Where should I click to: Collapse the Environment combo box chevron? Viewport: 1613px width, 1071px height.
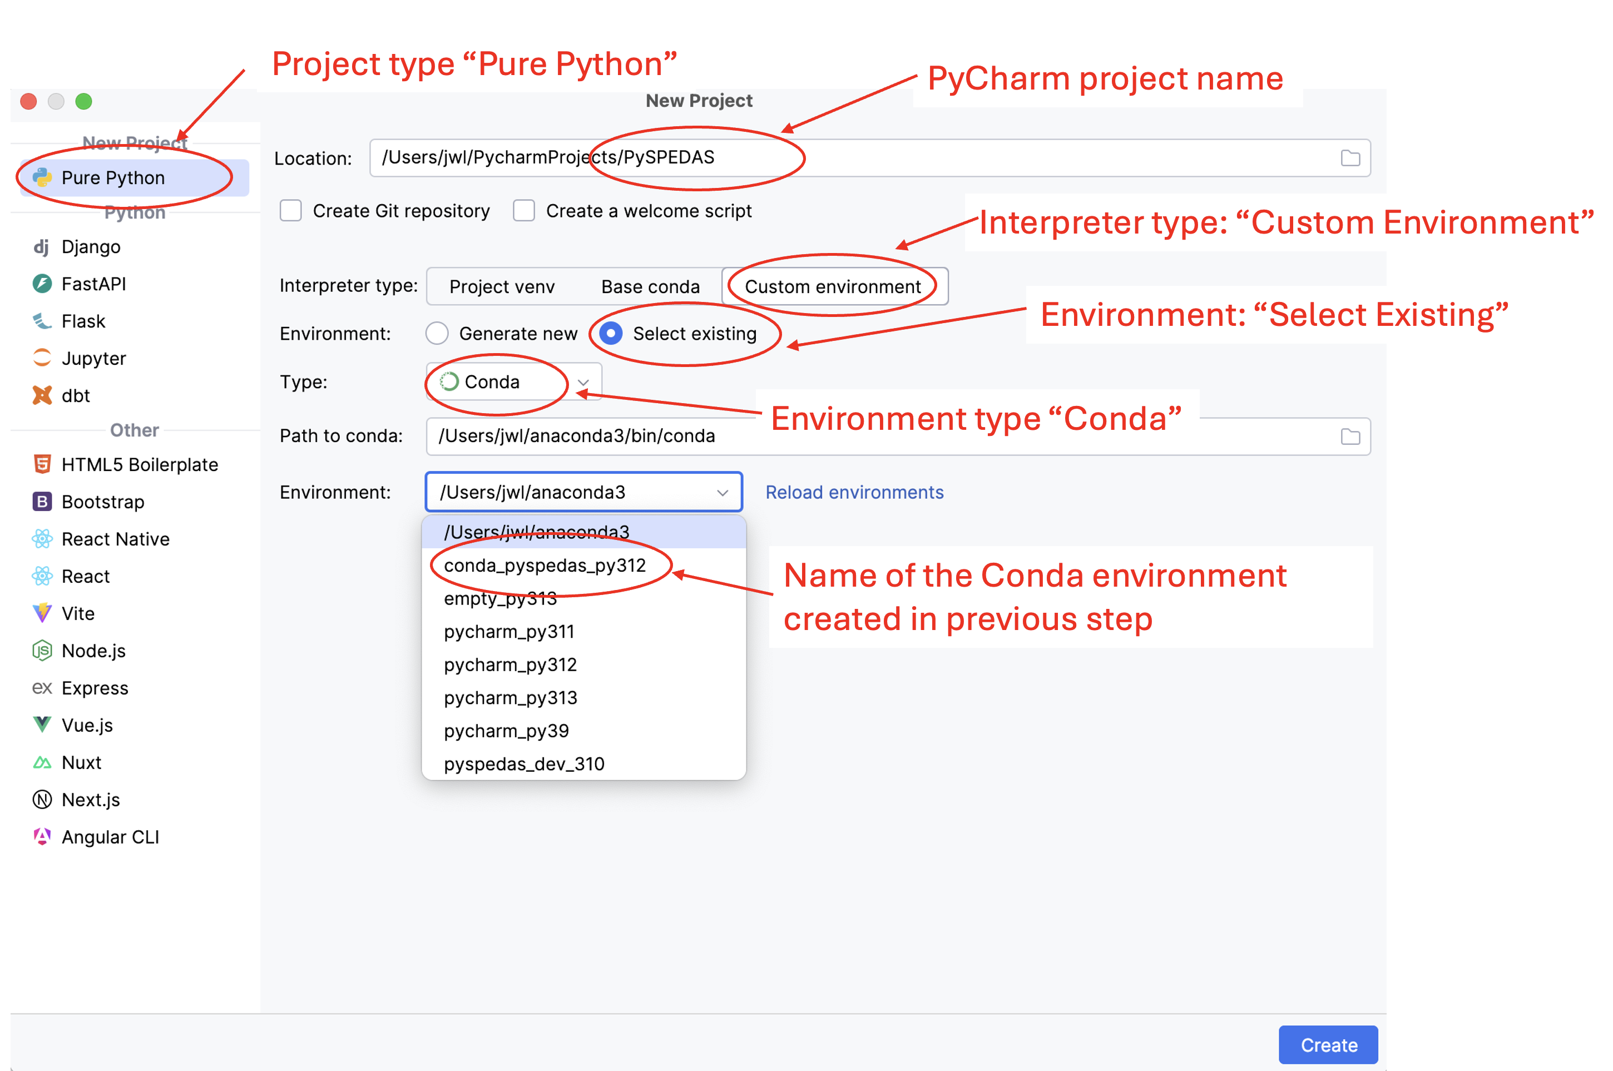[x=722, y=493]
